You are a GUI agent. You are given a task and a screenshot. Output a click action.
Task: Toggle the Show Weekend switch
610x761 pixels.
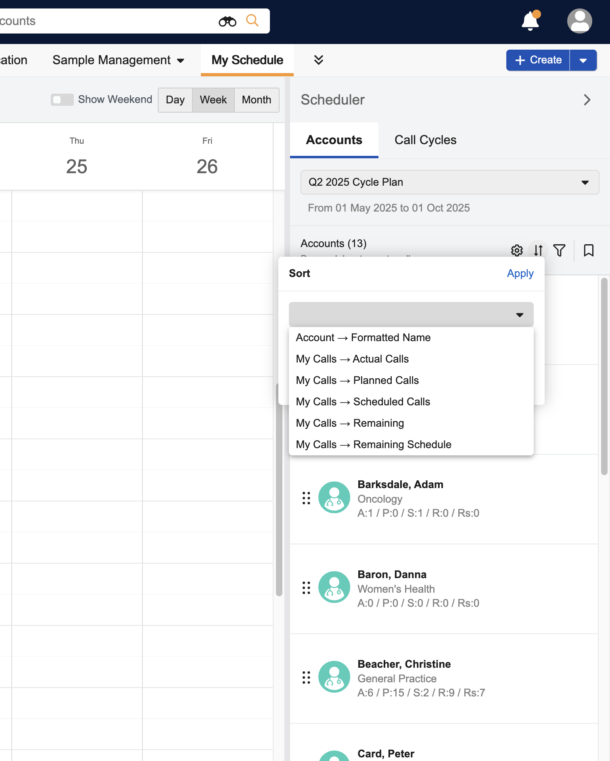(62, 100)
